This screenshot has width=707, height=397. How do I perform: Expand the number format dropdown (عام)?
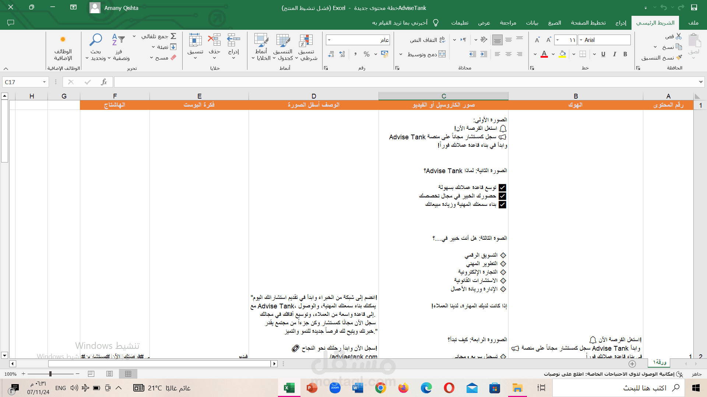329,40
